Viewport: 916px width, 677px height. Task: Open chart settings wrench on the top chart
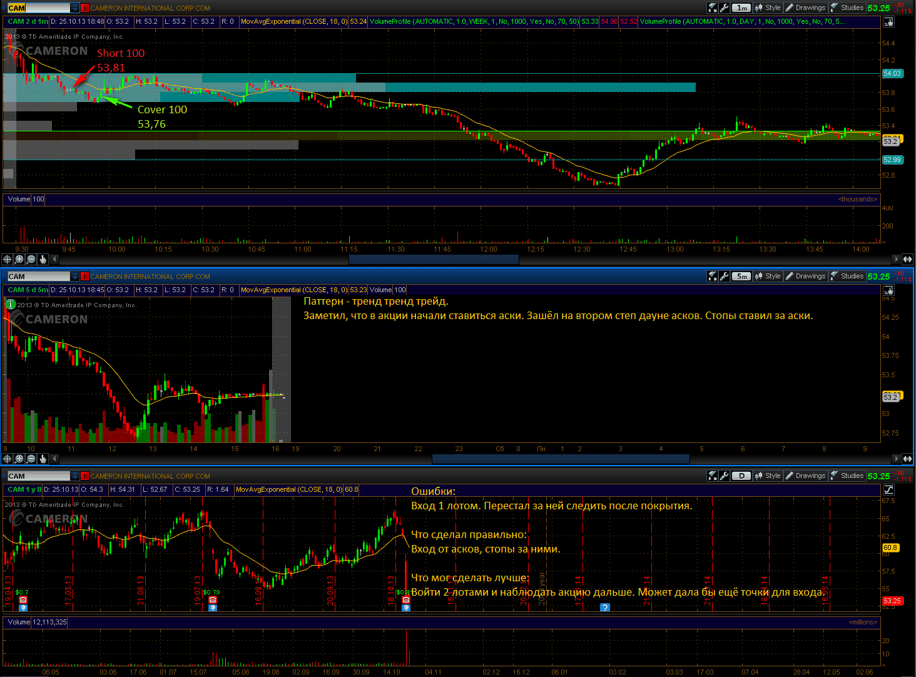coord(724,8)
